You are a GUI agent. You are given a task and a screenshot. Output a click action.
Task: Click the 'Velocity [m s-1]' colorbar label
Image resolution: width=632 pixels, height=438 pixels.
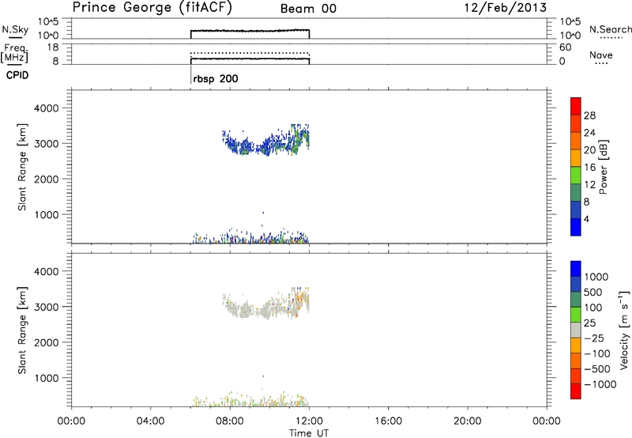point(624,330)
